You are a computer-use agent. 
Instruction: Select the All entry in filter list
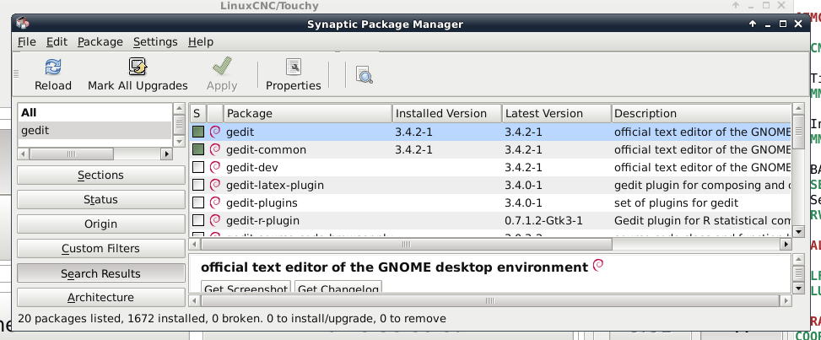click(x=95, y=112)
